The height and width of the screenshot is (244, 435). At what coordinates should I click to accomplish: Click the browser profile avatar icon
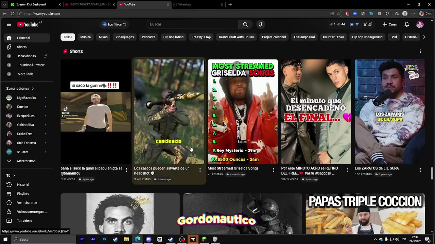[x=405, y=14]
